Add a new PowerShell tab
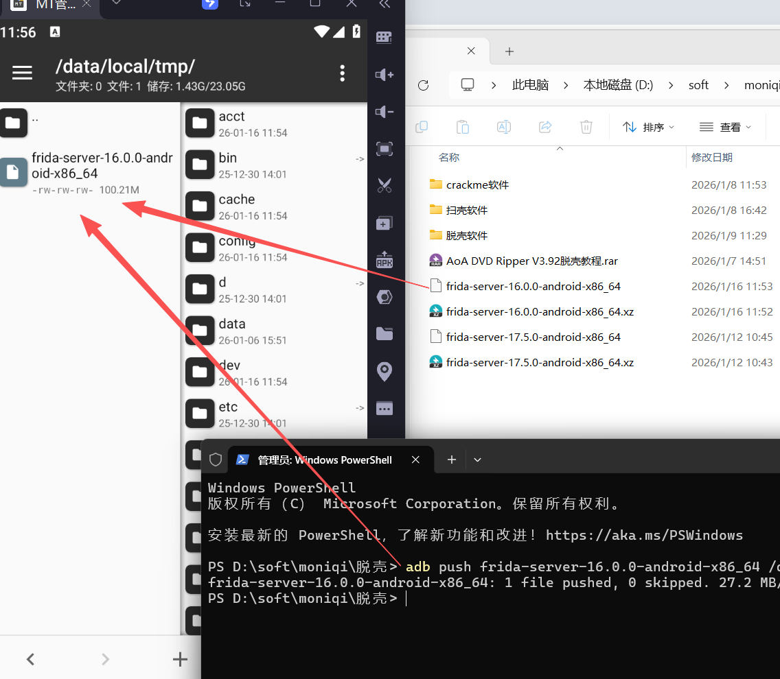 pyautogui.click(x=452, y=460)
